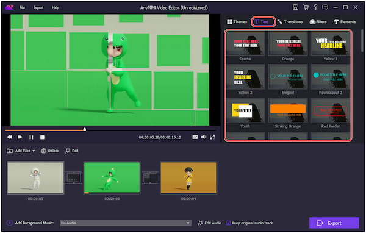366x233 pixels.
Task: Click the Export button
Action: (334, 223)
